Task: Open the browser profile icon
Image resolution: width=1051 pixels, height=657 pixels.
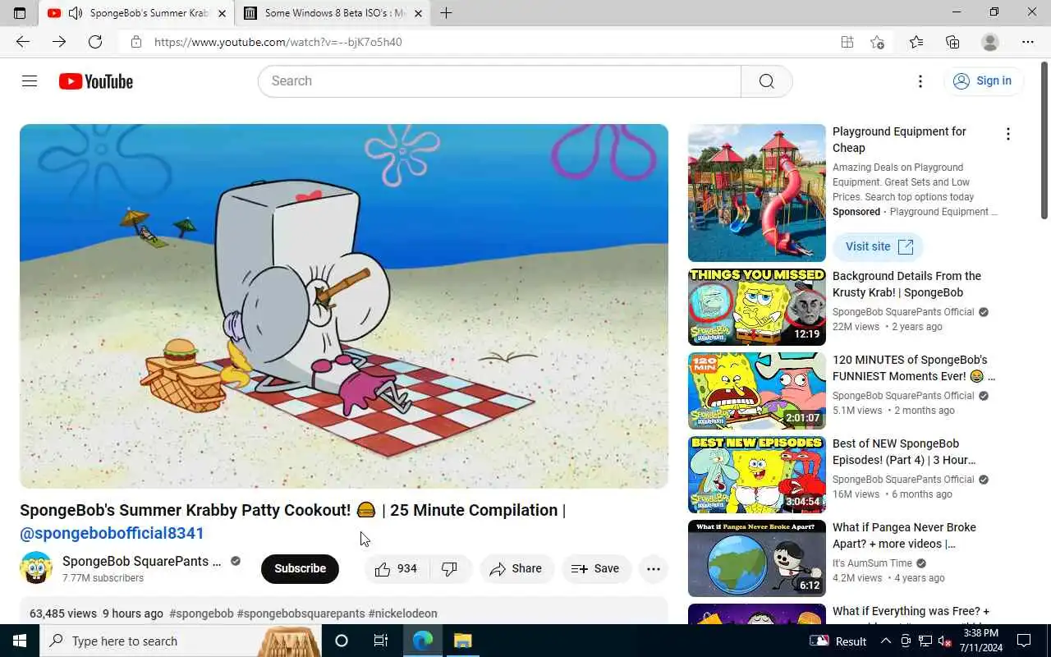Action: 990,42
